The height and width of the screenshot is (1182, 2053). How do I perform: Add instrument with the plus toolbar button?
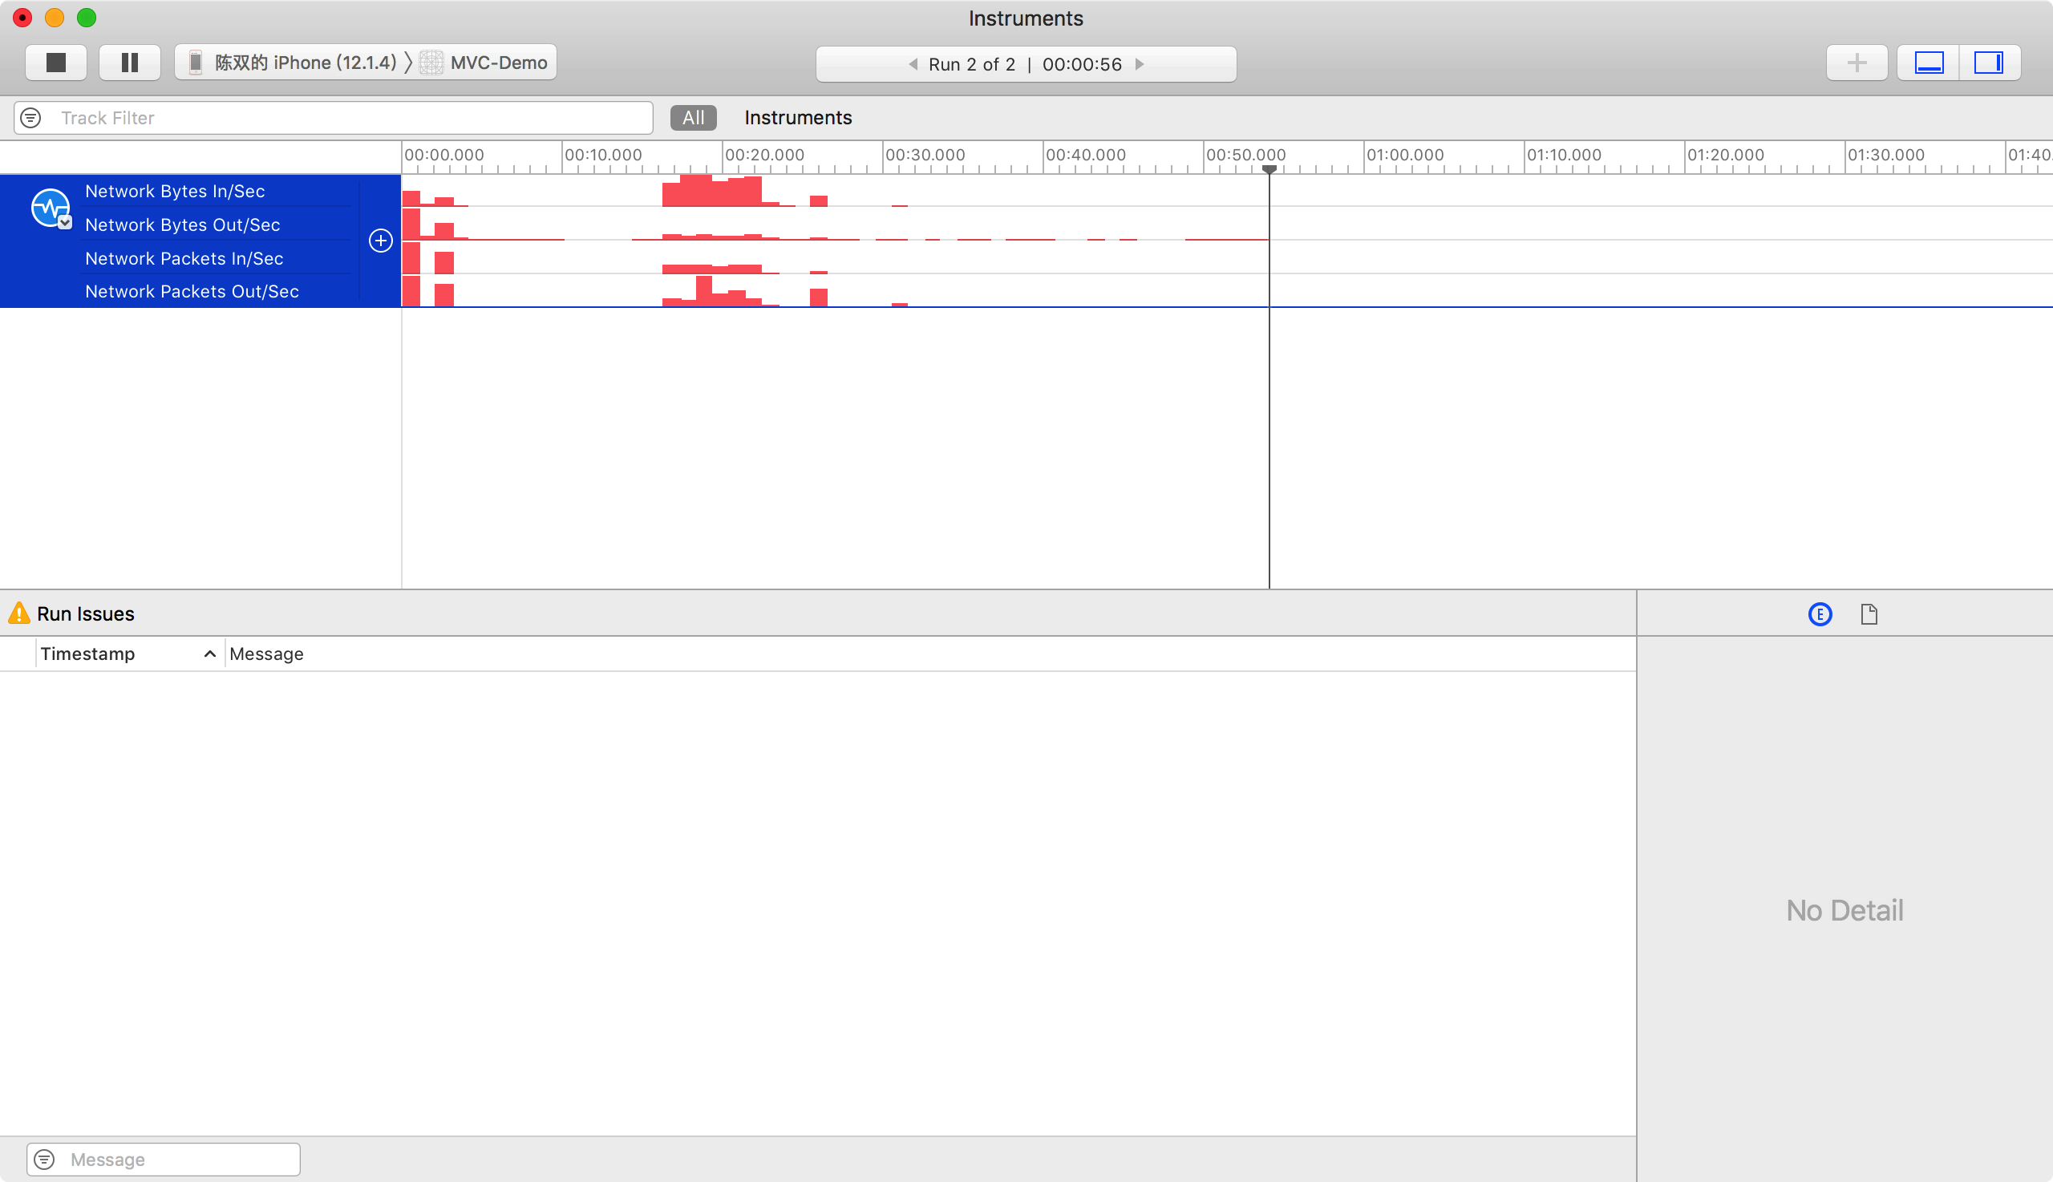[1857, 63]
